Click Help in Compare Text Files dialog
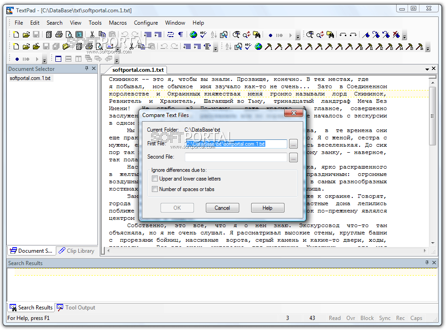This screenshot has height=330, width=446. (x=268, y=208)
